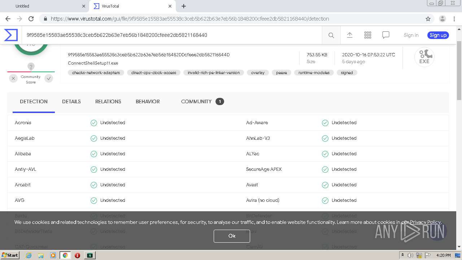The image size is (462, 260).
Task: Click the Sign up button
Action: (438, 35)
